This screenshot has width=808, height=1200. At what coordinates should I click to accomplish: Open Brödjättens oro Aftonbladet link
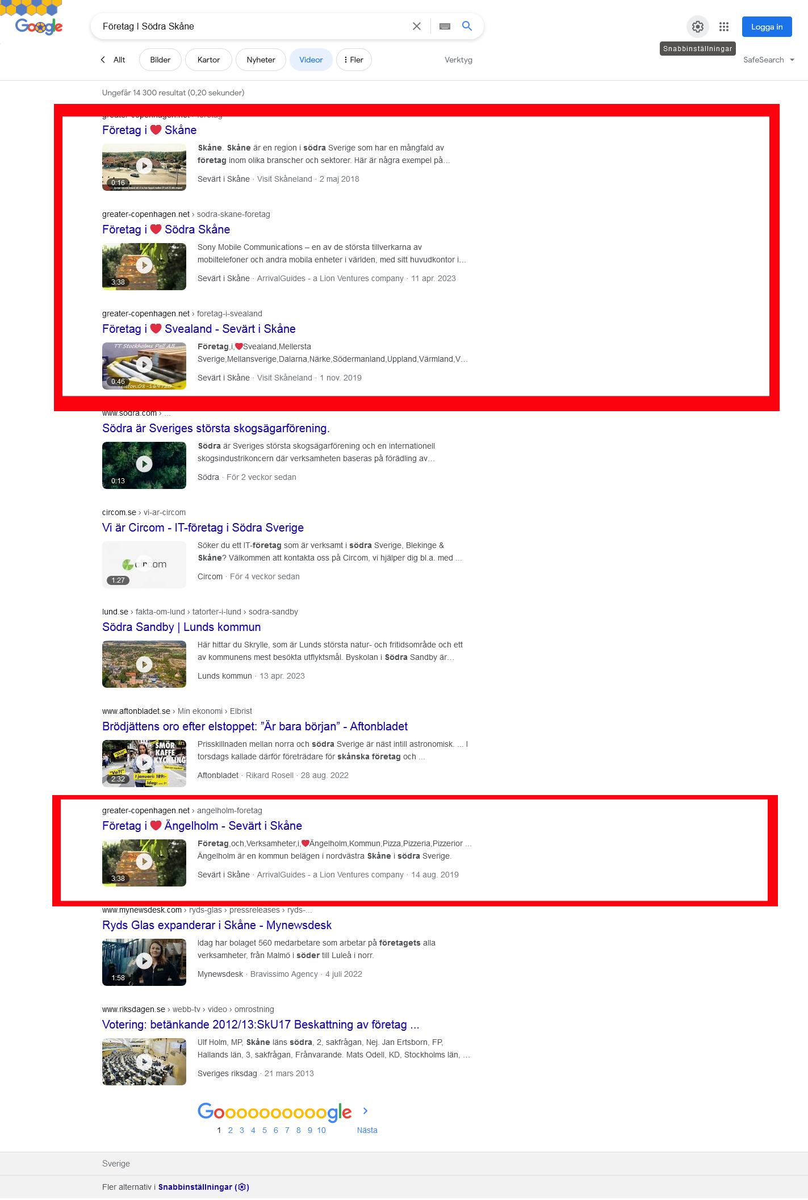click(255, 726)
